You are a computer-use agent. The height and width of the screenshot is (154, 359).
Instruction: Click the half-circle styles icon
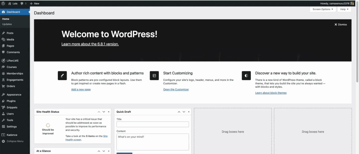[246, 76]
